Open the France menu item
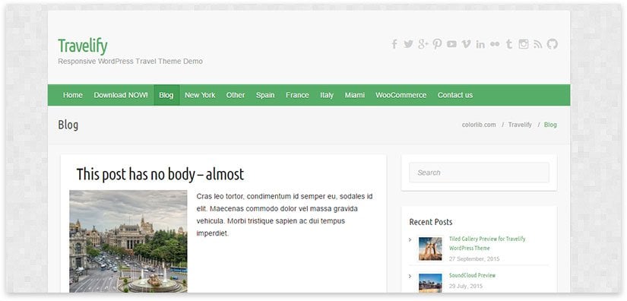This screenshot has height=301, width=627. (x=297, y=95)
